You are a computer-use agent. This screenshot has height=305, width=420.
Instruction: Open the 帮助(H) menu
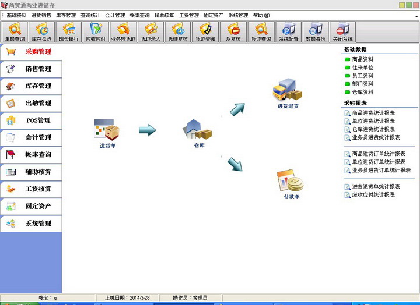pos(261,16)
